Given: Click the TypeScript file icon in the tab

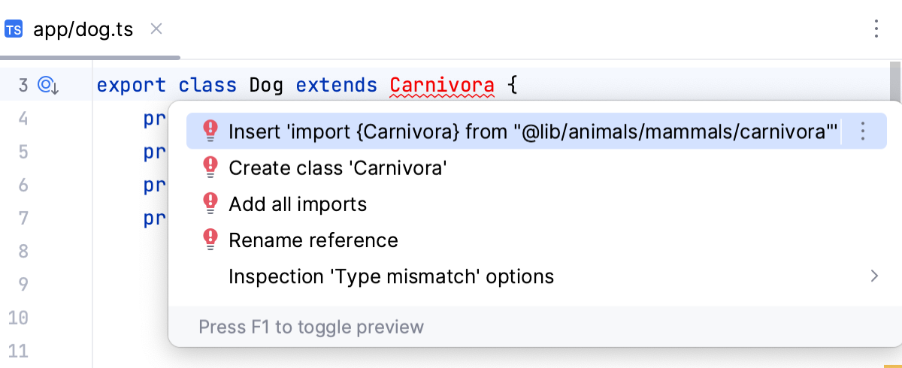Looking at the screenshot, I should tap(14, 30).
